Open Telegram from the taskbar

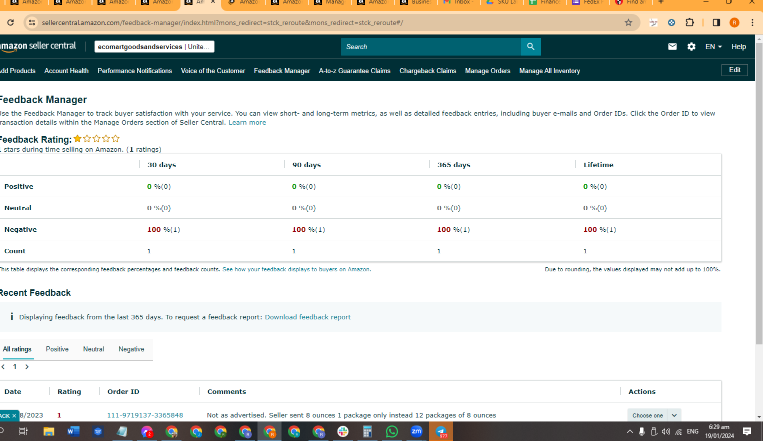point(441,431)
